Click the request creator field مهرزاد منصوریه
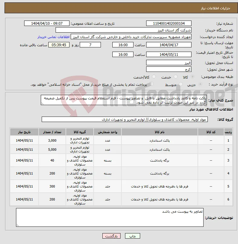This screenshot has width=238, height=244. click(131, 37)
